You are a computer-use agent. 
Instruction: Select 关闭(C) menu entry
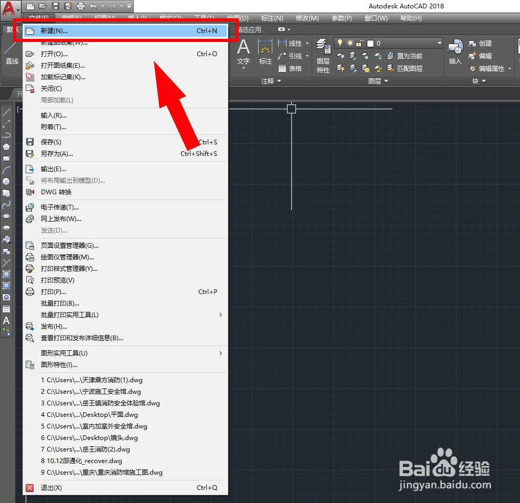[x=126, y=89]
